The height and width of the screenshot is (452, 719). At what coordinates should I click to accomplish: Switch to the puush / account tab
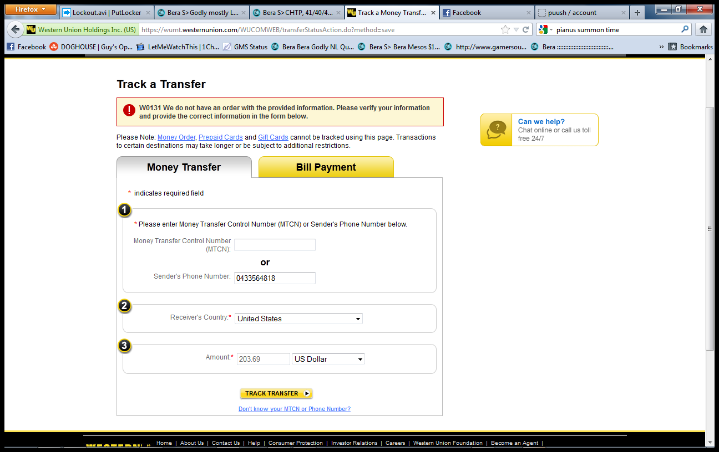point(581,13)
